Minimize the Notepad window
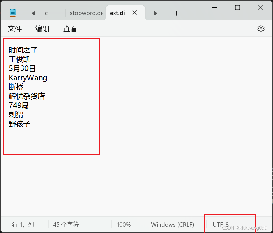The width and height of the screenshot is (273, 233). click(x=214, y=8)
